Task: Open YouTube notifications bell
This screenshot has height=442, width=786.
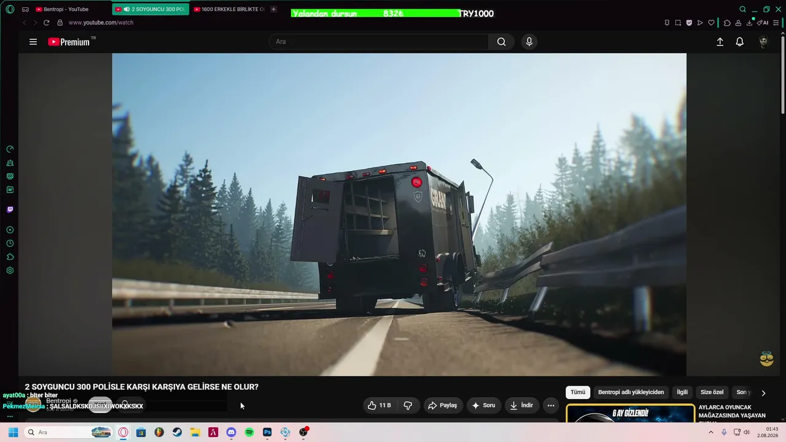Action: (x=740, y=42)
